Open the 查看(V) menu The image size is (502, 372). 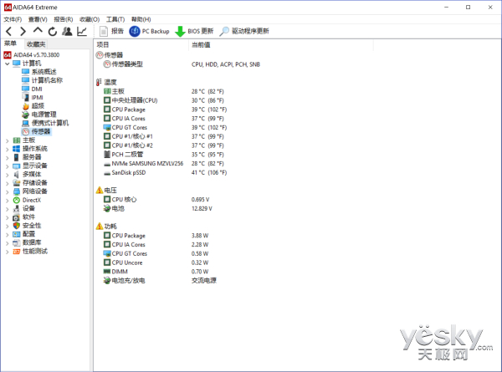tap(38, 19)
